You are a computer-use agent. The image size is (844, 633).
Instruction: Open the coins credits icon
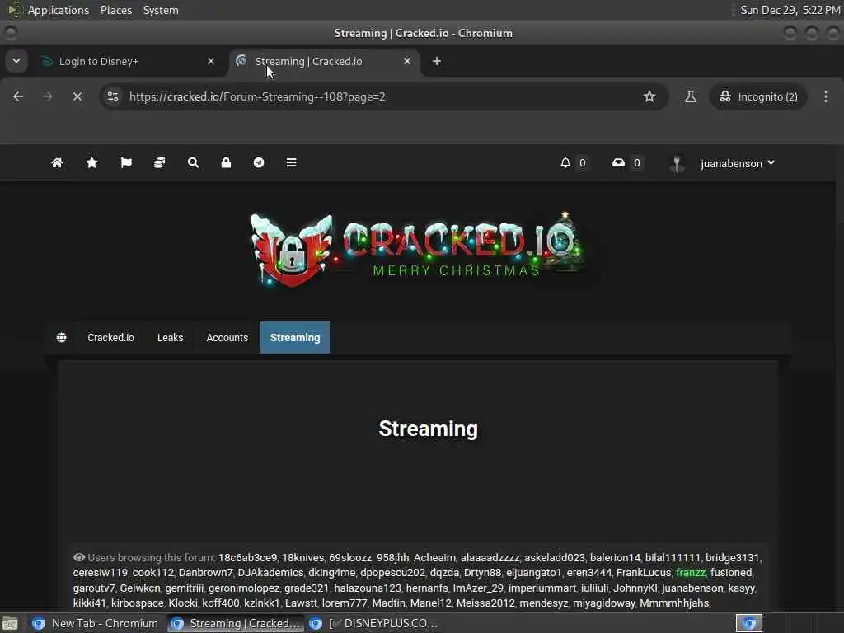point(159,162)
